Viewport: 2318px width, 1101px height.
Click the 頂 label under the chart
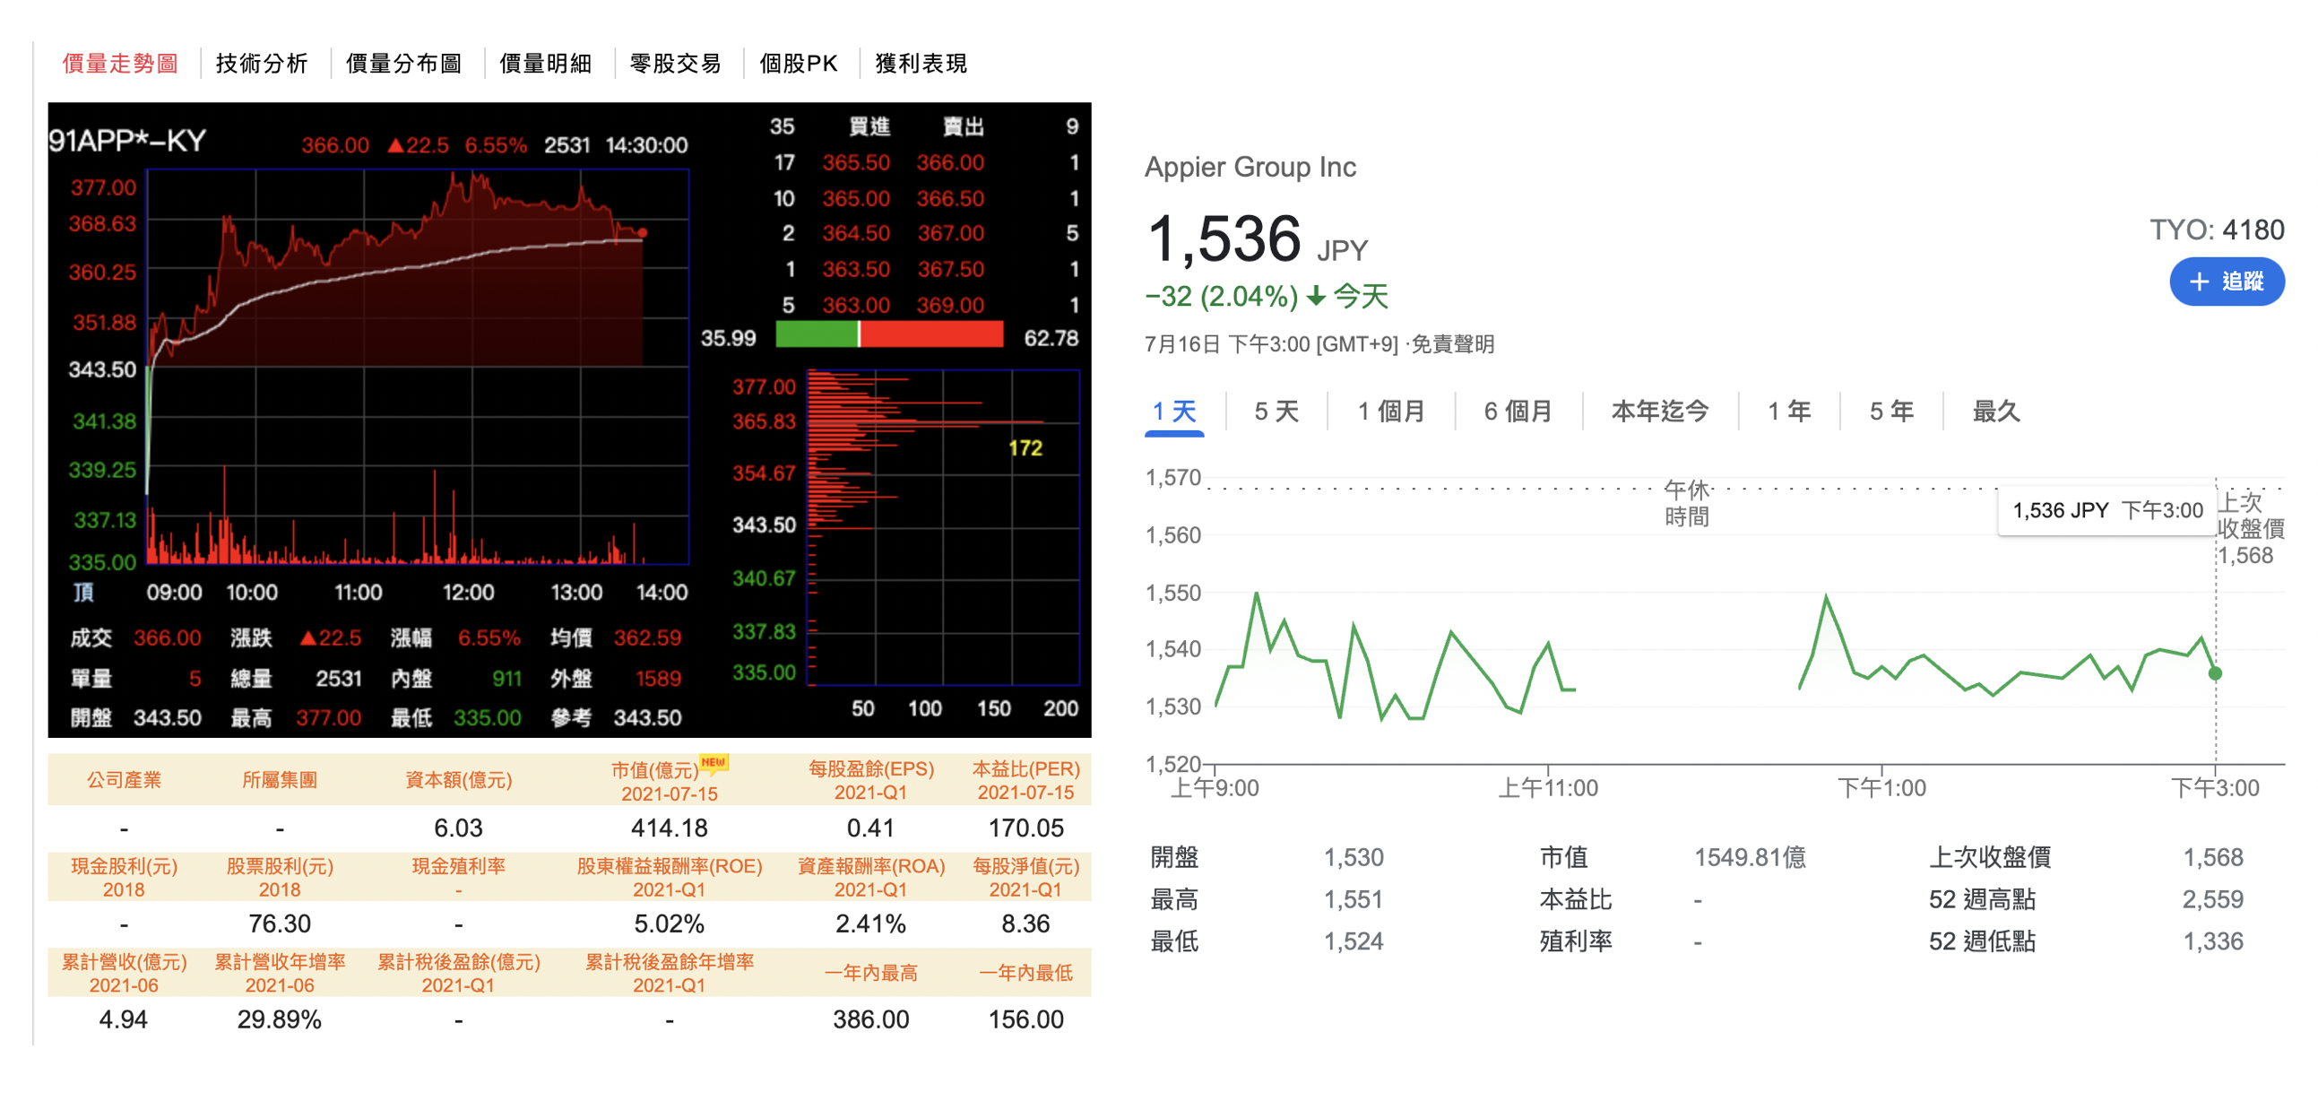(82, 593)
